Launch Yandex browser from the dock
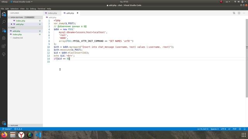Viewport: 248px width, 139px height. (21, 135)
